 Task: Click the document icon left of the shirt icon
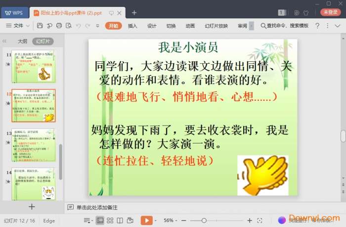coord(297,13)
